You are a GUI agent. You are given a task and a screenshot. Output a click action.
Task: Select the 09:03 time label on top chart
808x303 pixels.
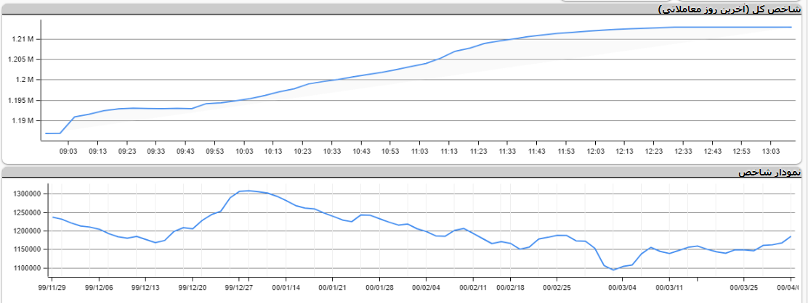point(68,151)
